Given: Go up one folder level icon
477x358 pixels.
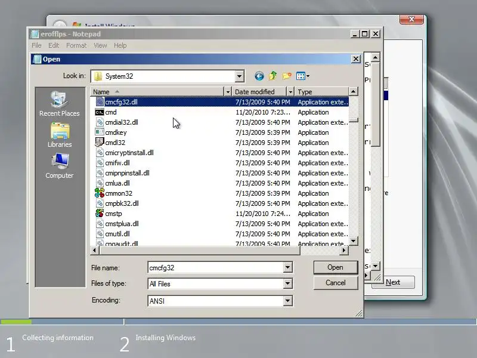Looking at the screenshot, I should coord(273,76).
